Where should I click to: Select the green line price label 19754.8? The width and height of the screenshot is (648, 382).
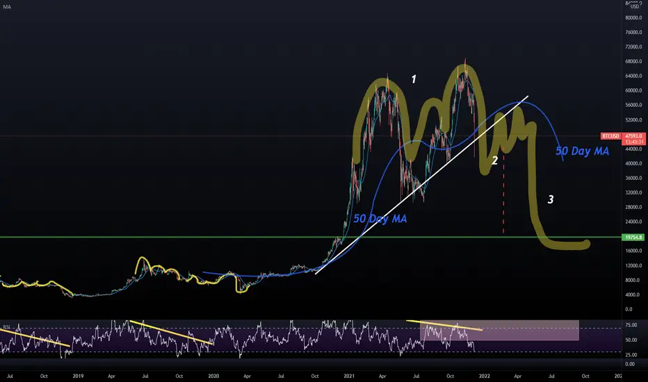[634, 238]
